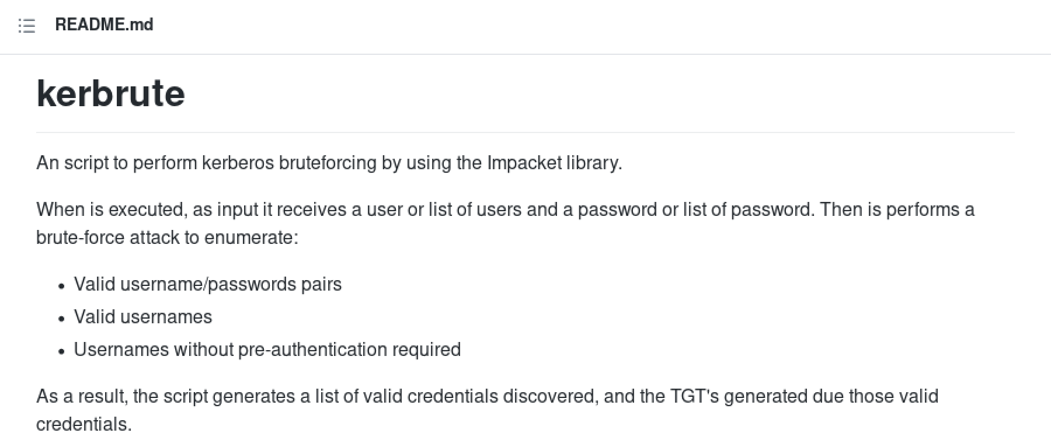Select the 'Valid usernames' bullet item
This screenshot has width=1051, height=447.
pos(143,317)
